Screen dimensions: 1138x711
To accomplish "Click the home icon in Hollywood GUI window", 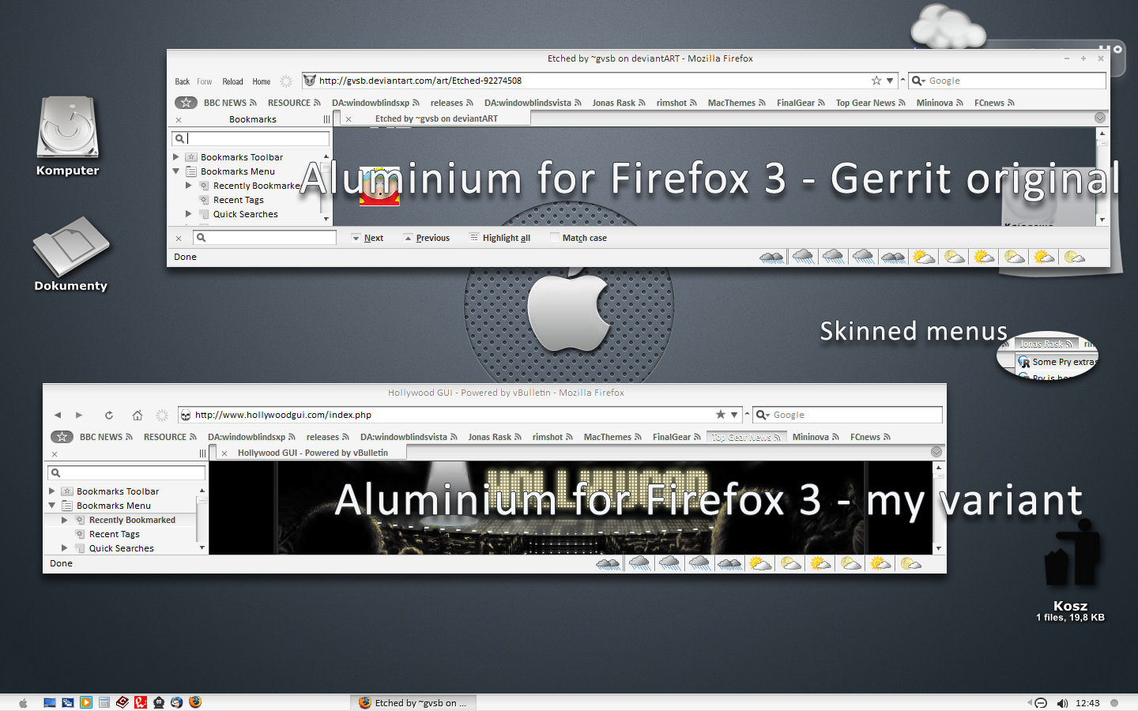I will (x=138, y=415).
